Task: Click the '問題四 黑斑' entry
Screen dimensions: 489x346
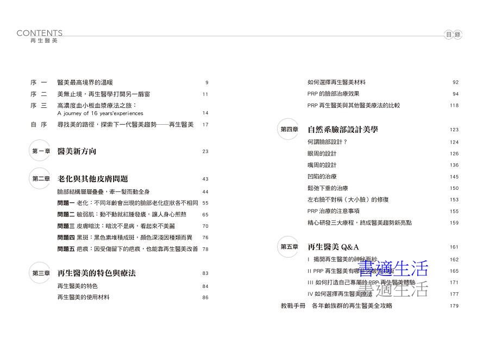Action: pos(125,238)
